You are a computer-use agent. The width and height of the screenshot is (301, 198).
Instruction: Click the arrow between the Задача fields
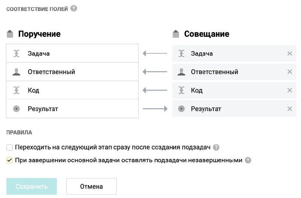click(155, 53)
